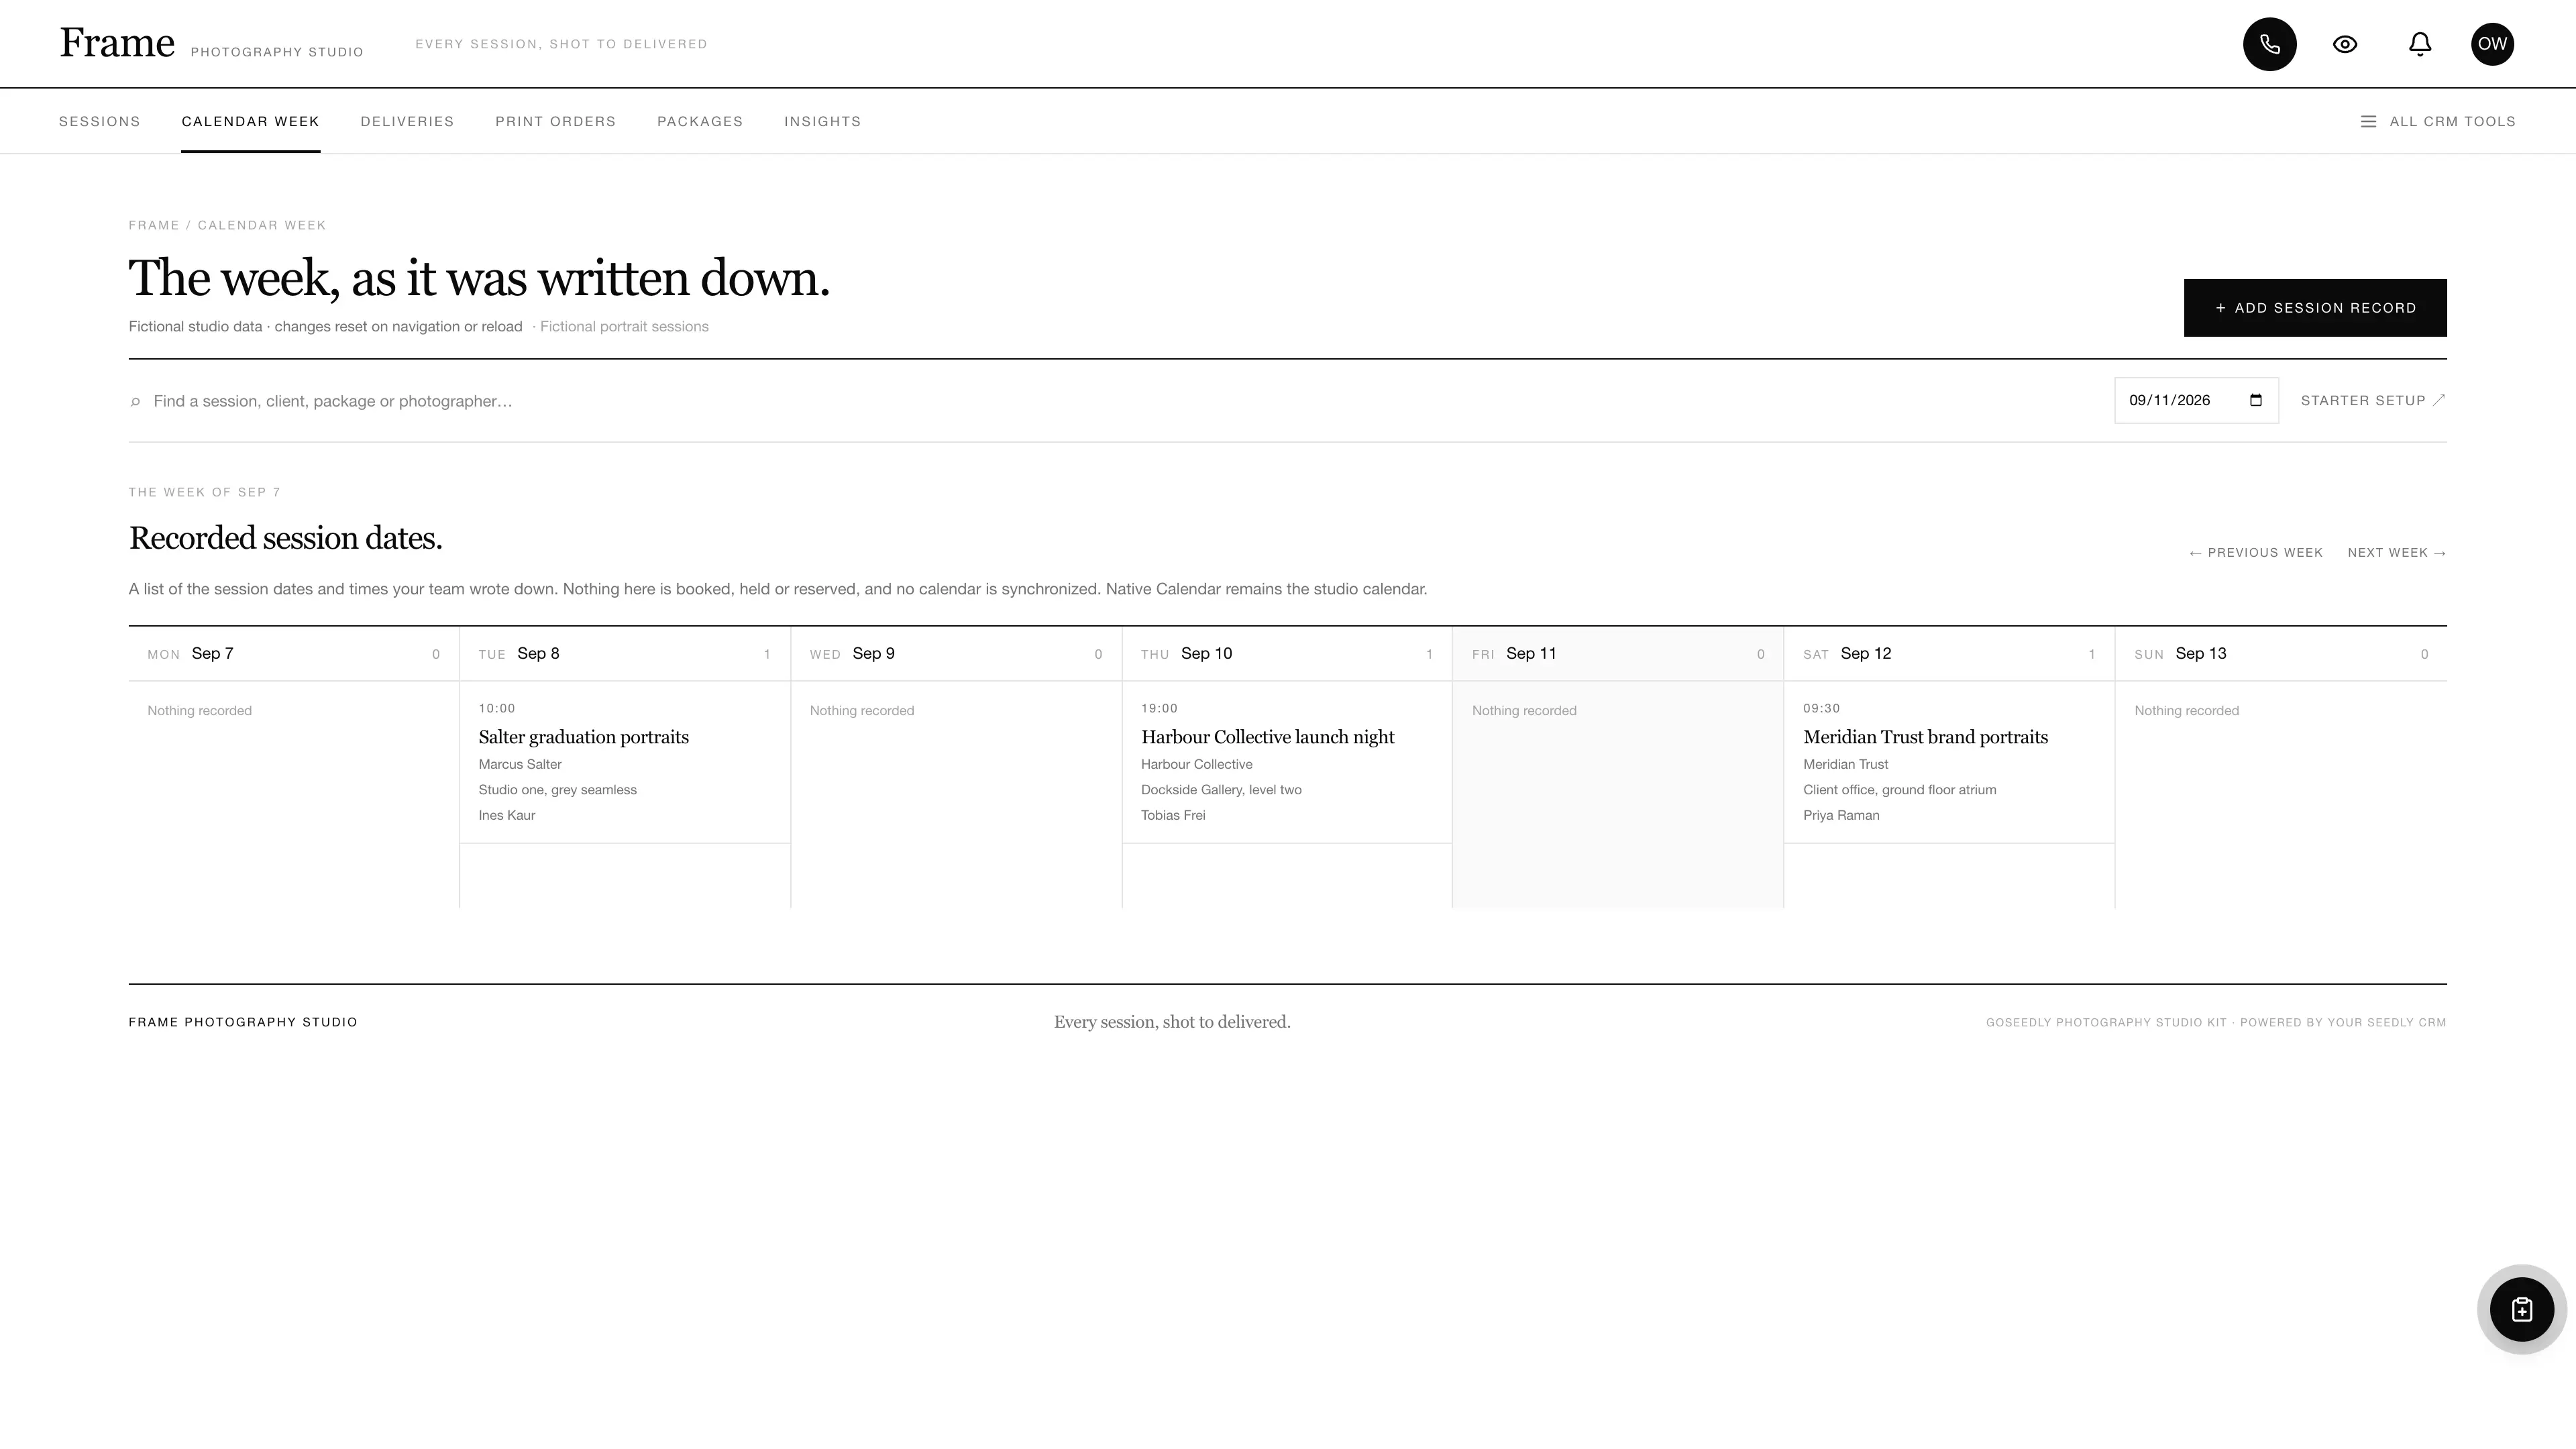Click Dockside Gallery, level two location
Screen dimensions: 2576x1449
[x=1221, y=790]
